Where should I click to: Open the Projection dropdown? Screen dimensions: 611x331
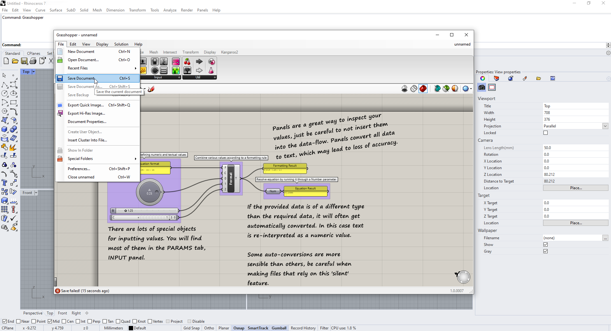pos(605,126)
